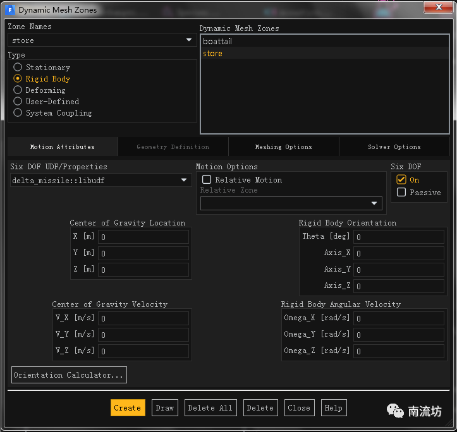Enable the Relative Motion checkbox
The image size is (457, 432).
[207, 180]
